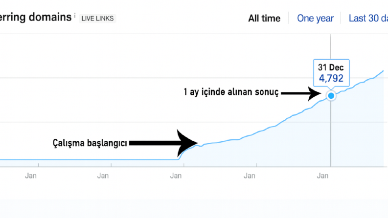This screenshot has width=388, height=218.
Task: Click the 31 Dec 4,792 tooltip
Action: (331, 73)
